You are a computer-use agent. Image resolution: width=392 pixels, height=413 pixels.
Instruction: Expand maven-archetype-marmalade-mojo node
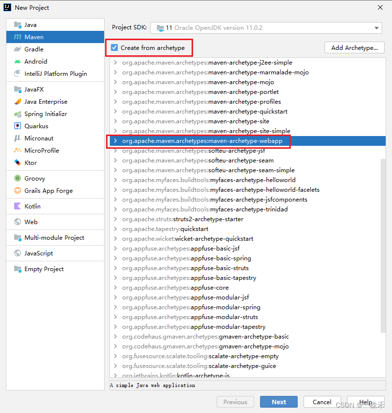tap(115, 72)
